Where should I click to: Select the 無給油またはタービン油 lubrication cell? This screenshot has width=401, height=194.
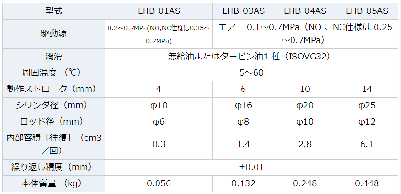(x=251, y=57)
